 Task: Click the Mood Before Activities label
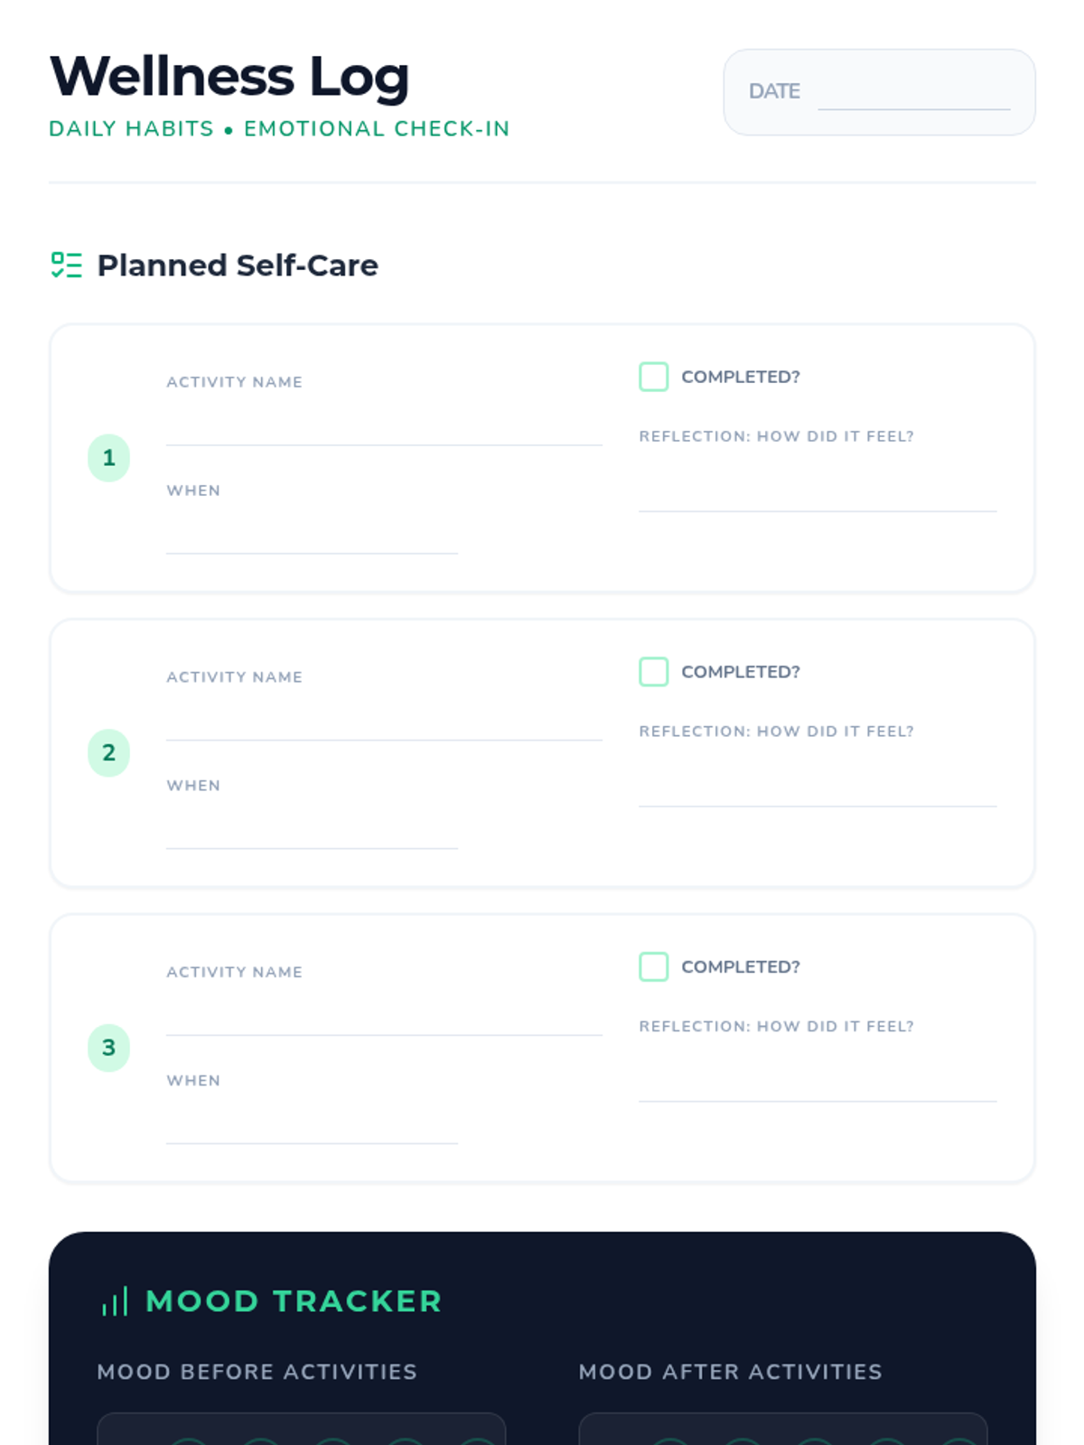pos(257,1372)
